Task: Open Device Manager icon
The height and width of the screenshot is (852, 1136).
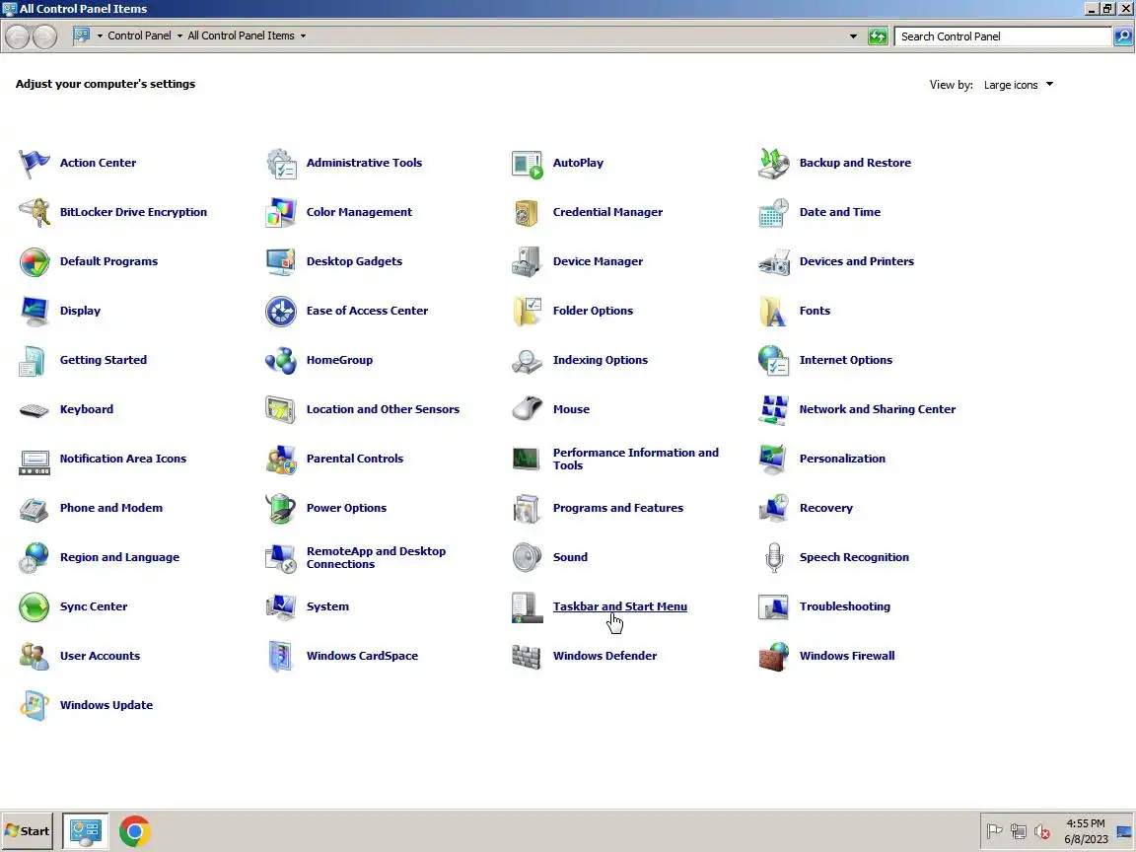Action: click(x=527, y=261)
